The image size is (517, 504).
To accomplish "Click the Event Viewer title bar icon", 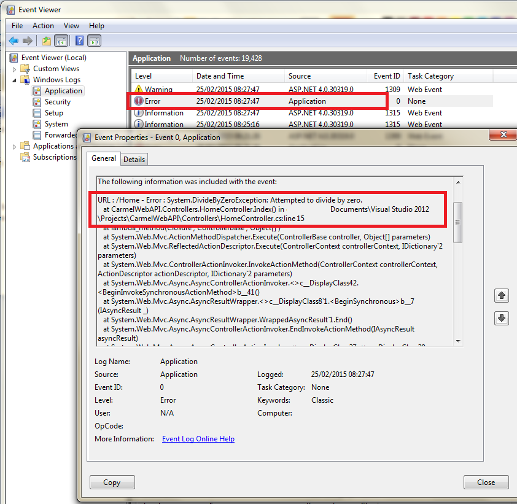I will click(x=11, y=10).
